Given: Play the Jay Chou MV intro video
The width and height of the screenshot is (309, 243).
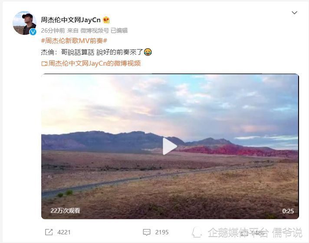Looking at the screenshot, I should (170, 146).
